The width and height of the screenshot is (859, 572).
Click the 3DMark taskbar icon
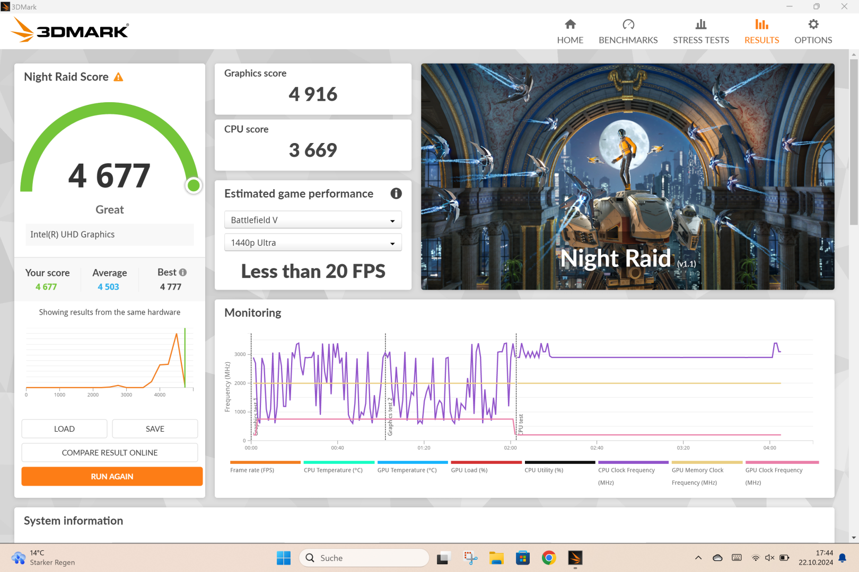coord(575,558)
